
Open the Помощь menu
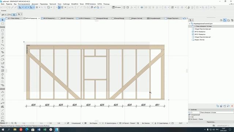click(x=106, y=4)
